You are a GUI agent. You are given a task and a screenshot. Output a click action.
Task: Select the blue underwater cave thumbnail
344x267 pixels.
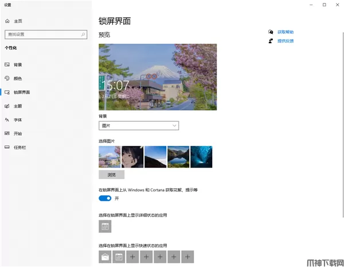coord(201,157)
